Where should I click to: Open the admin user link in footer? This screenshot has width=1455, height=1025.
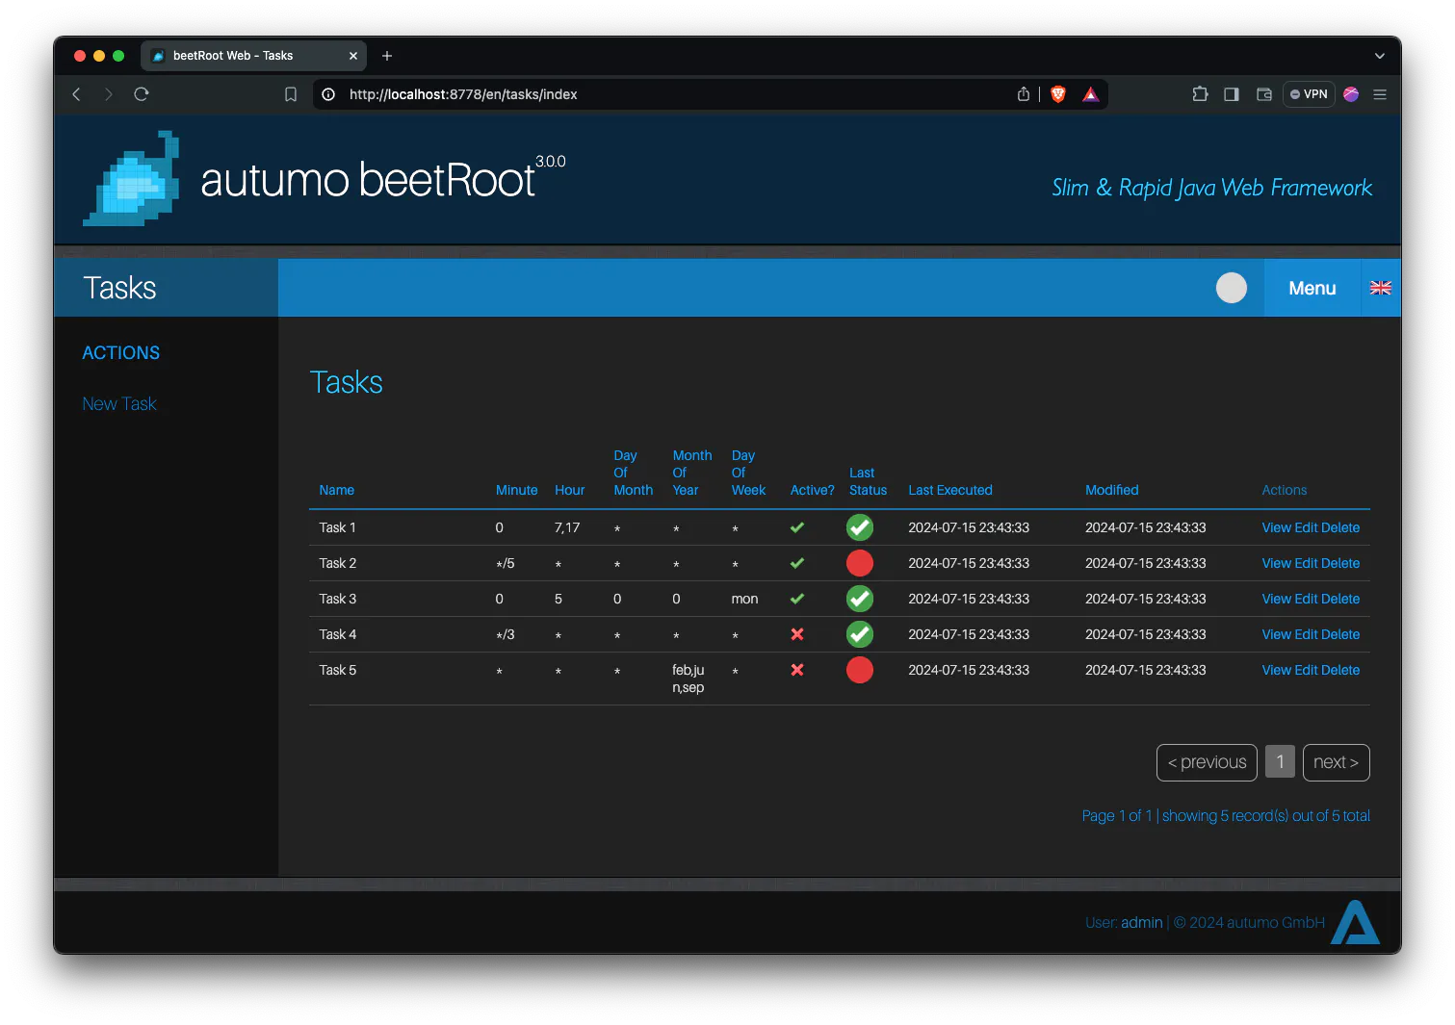[1142, 922]
